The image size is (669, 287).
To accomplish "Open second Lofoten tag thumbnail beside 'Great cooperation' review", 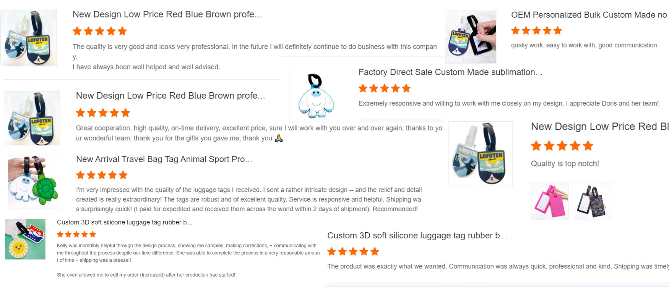I will [x=32, y=118].
